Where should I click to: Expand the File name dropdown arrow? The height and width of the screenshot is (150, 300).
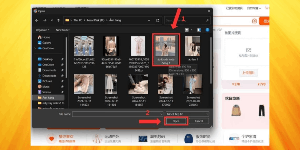click(161, 114)
